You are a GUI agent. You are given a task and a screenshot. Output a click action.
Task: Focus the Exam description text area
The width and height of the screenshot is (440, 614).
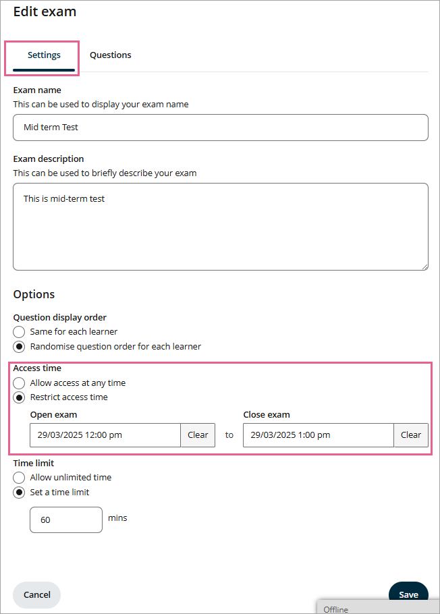click(221, 227)
